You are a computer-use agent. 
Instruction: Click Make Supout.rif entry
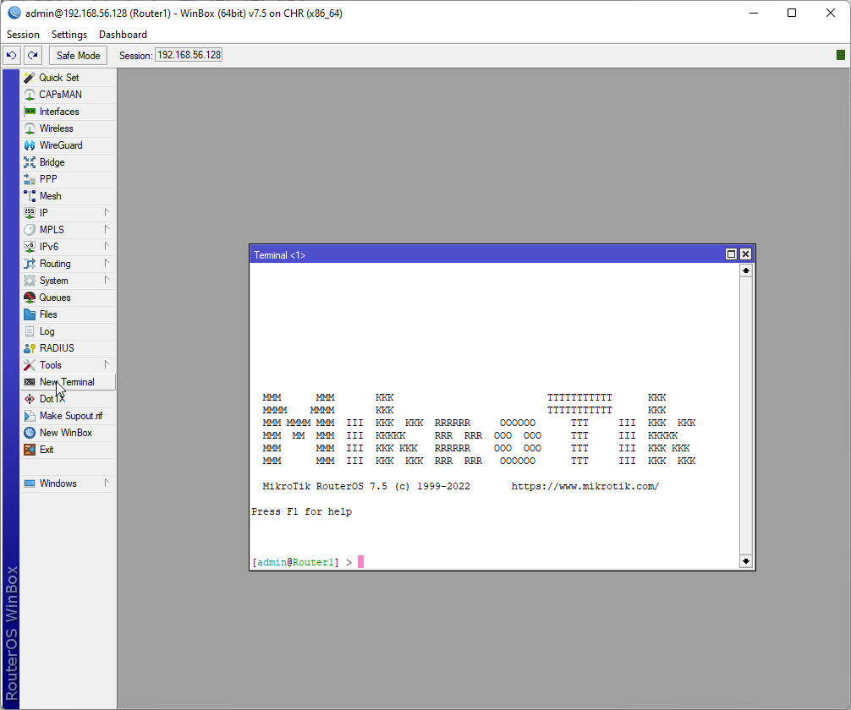[x=70, y=416]
